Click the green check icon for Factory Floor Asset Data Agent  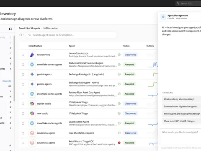119,94
